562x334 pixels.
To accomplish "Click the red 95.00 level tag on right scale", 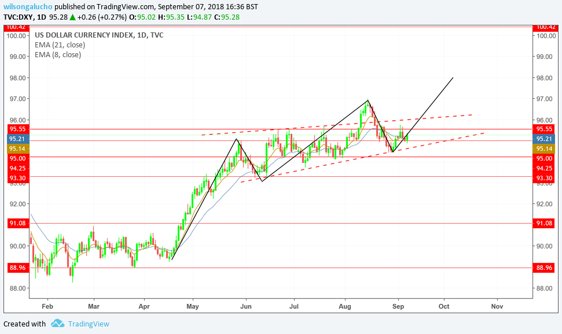I will pos(544,158).
